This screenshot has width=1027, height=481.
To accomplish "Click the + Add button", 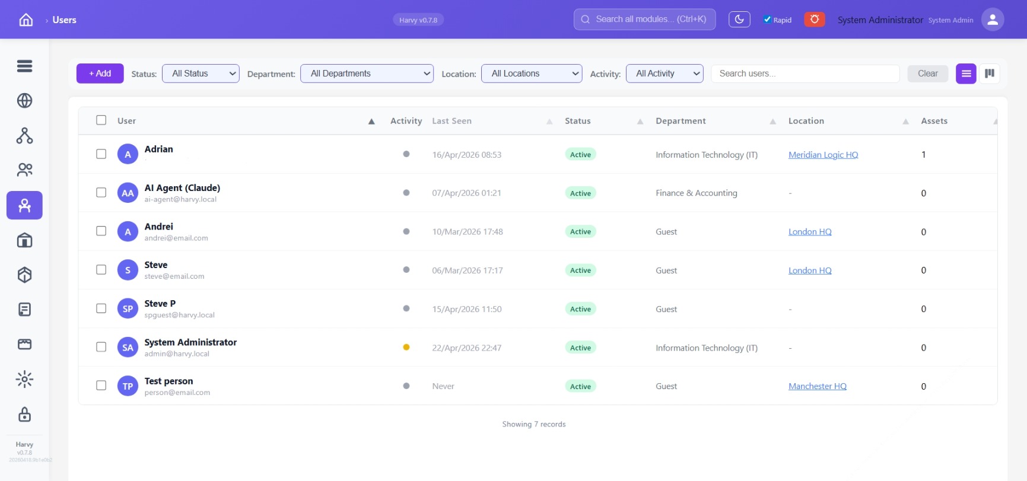I will (100, 74).
